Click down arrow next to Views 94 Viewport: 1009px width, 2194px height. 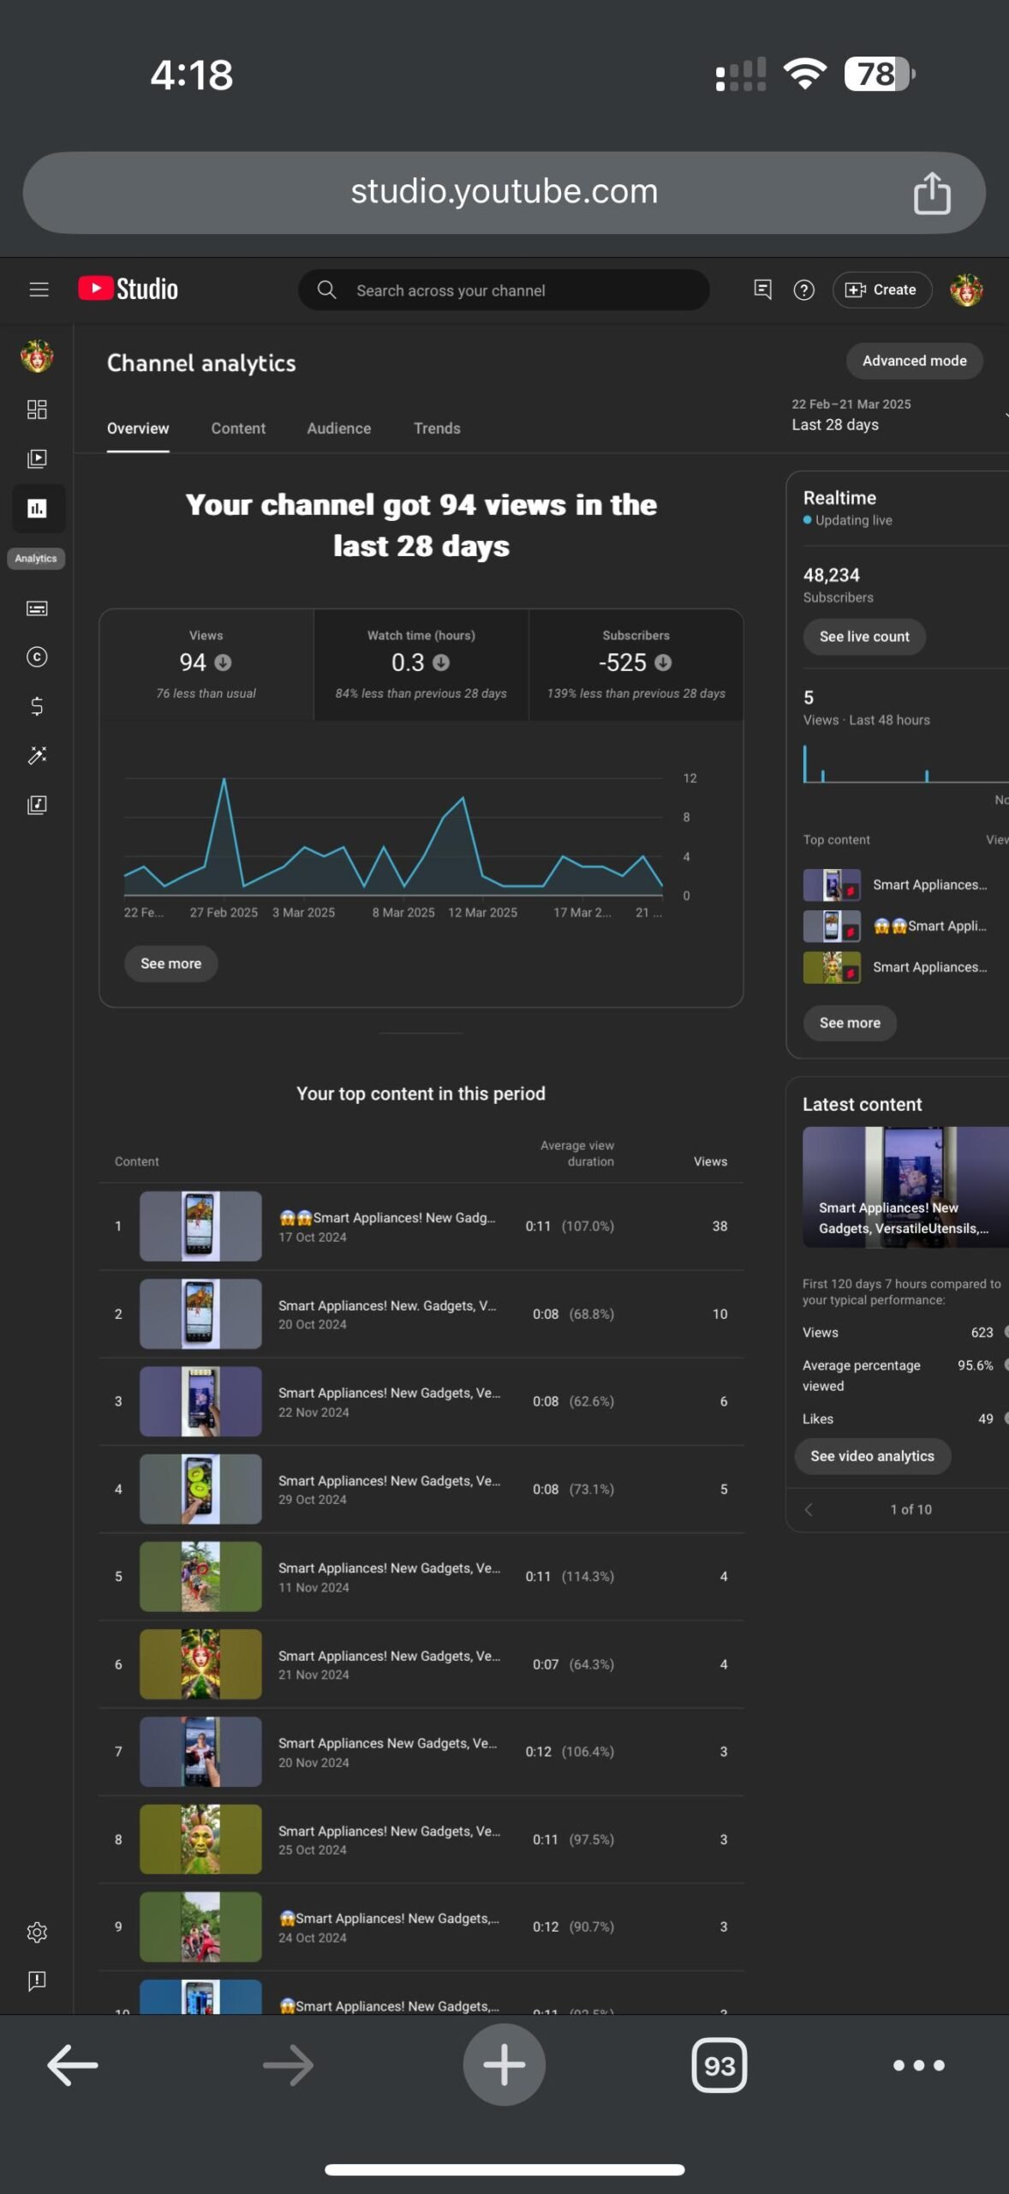(x=224, y=662)
